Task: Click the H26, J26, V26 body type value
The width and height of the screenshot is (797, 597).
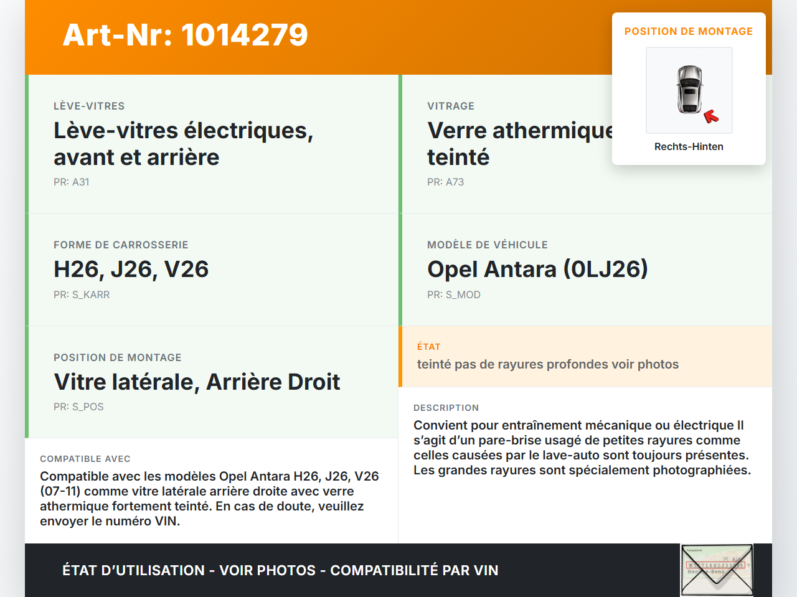Action: (x=131, y=269)
